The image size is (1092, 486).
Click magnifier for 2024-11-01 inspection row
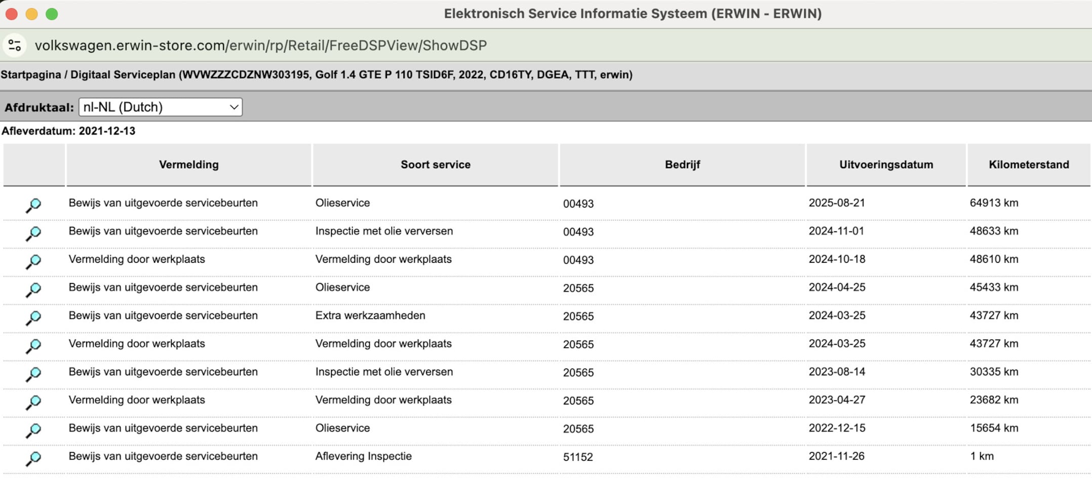click(33, 233)
